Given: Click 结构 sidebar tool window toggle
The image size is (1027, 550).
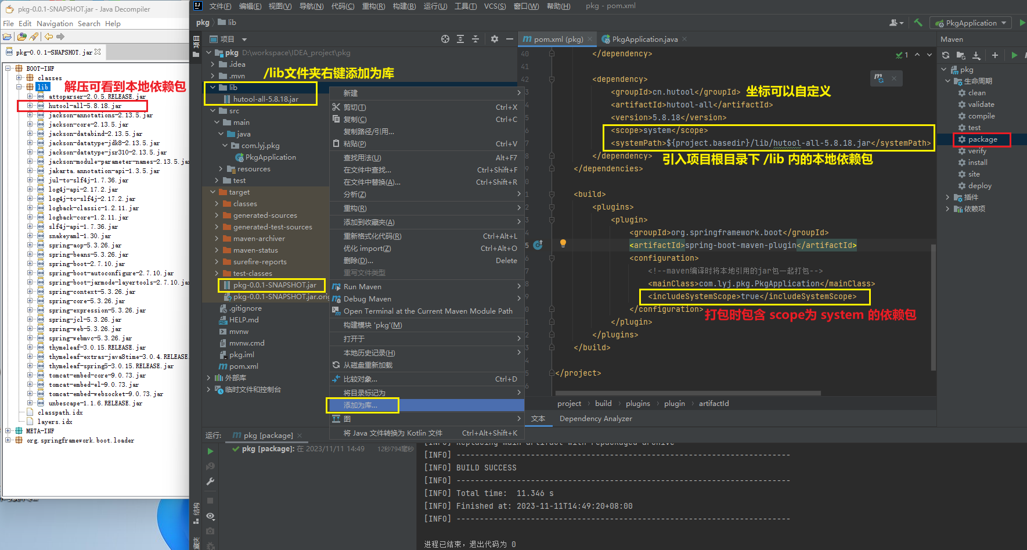Looking at the screenshot, I should click(196, 512).
